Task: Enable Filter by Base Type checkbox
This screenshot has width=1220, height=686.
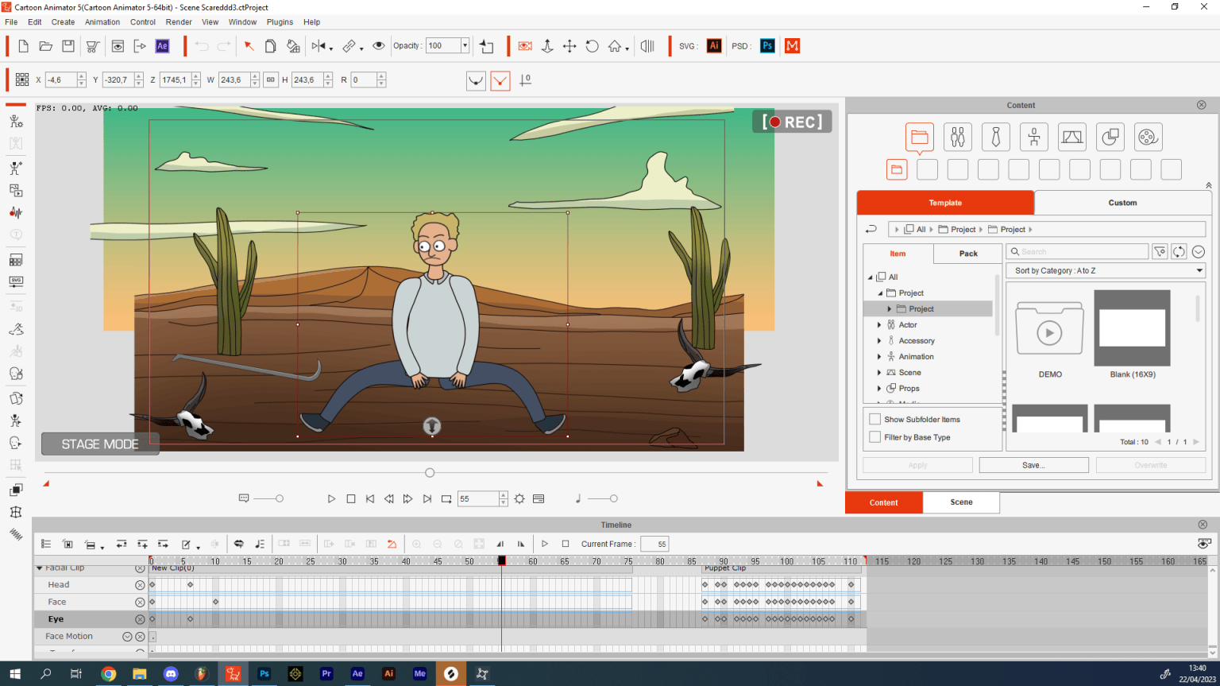Action: (875, 437)
